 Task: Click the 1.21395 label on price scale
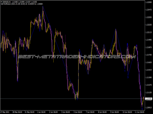click(148, 77)
